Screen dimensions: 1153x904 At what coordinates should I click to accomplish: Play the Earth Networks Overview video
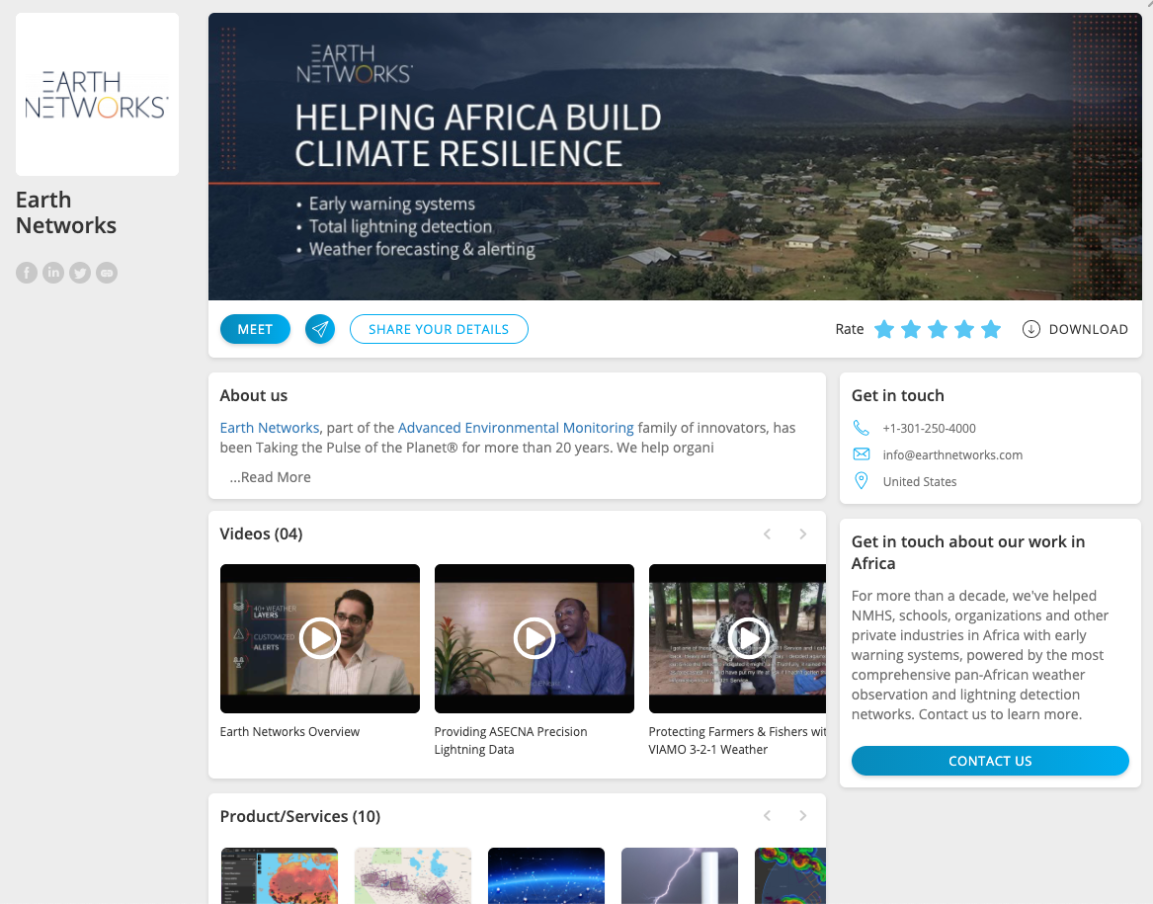tap(320, 638)
